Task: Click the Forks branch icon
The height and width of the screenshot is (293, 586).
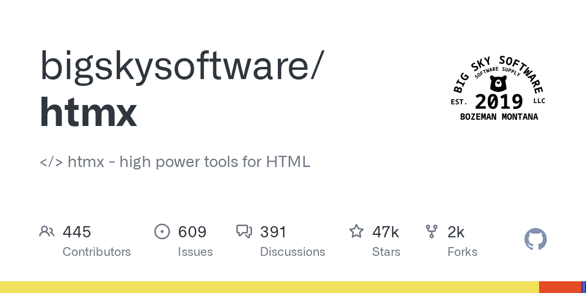Action: coord(432,231)
